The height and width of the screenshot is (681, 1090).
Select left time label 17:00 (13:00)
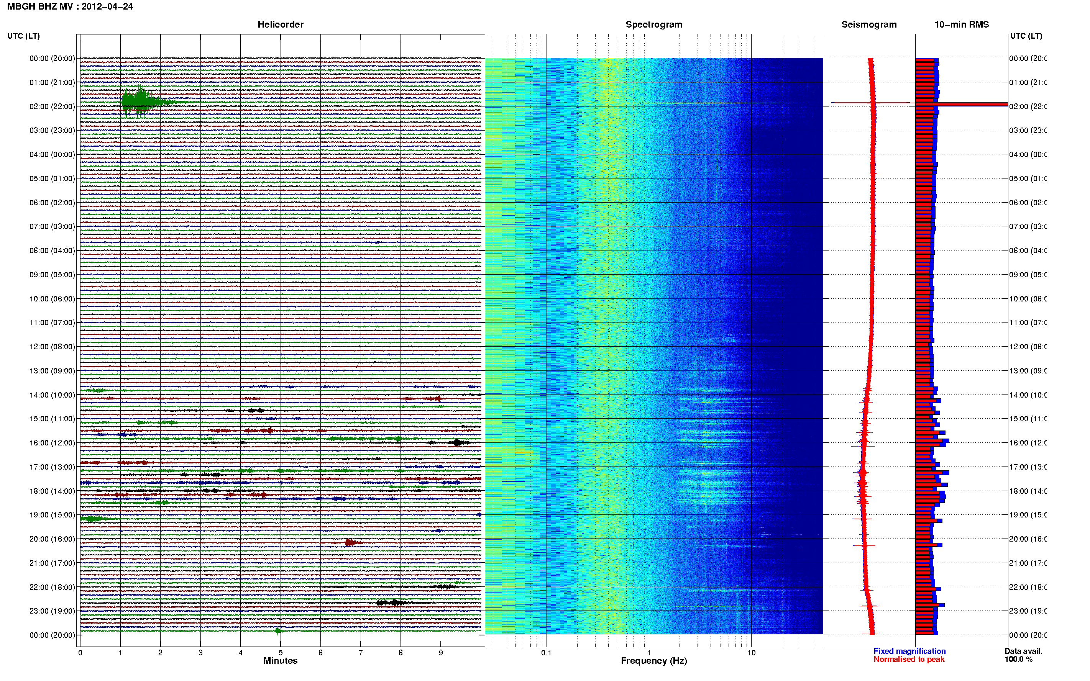point(52,467)
